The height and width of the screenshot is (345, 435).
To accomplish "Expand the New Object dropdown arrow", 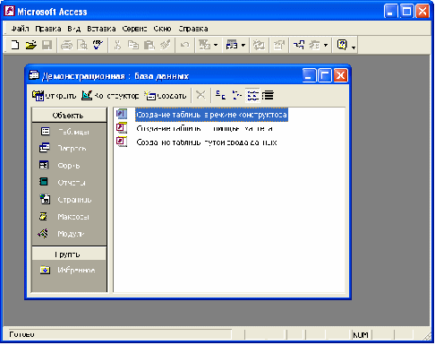I will pyautogui.click(x=326, y=46).
